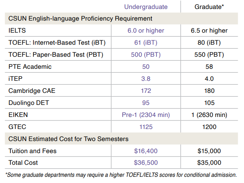Screen dimensions: 244x183
Task: Click the Undergraduate column header
Action: tap(146, 7)
